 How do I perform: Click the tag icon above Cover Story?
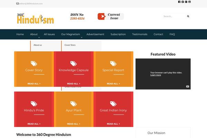(34, 63)
